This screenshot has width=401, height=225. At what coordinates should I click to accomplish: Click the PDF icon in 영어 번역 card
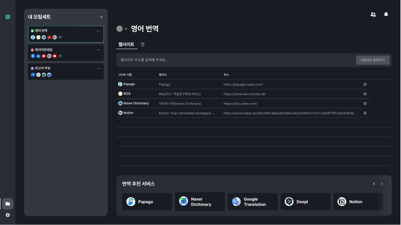[49, 37]
